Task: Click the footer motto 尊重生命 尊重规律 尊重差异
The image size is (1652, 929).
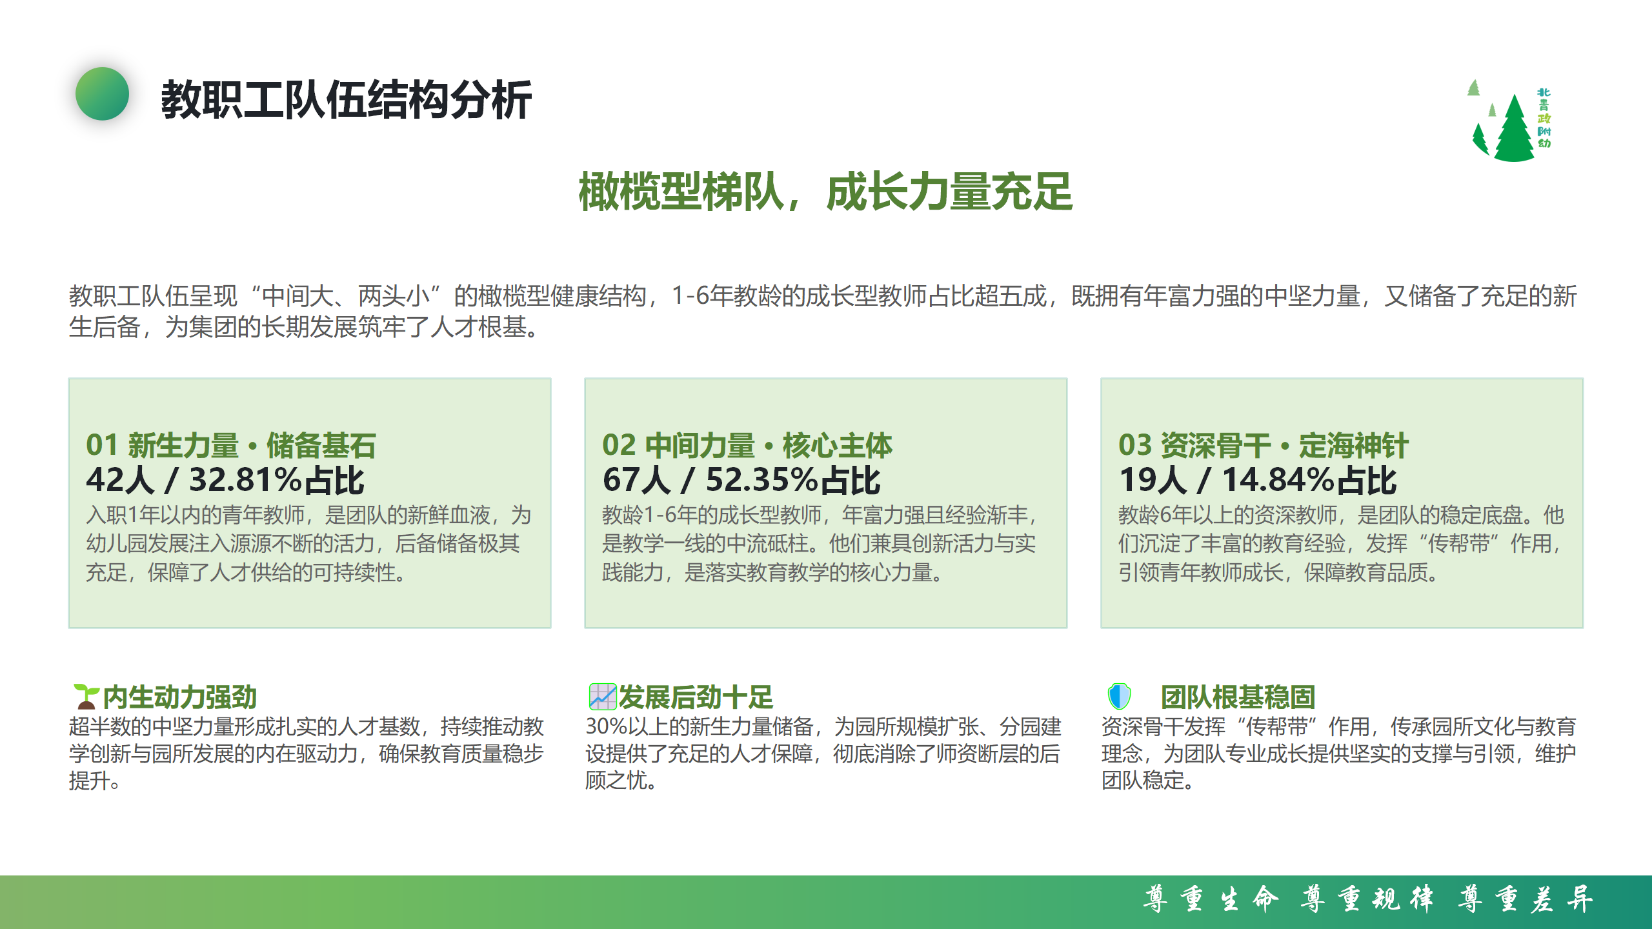Action: (x=1369, y=899)
